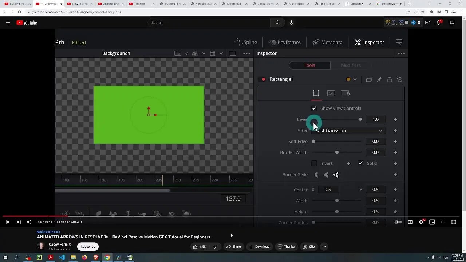Viewport: 466px width, 262px height.
Task: Lock the Rectangle1 tool
Action: (390, 79)
